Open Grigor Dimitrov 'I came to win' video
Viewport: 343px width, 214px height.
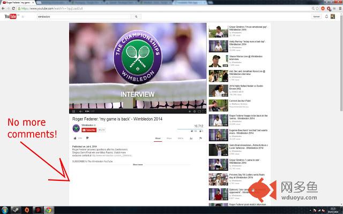tap(238, 164)
